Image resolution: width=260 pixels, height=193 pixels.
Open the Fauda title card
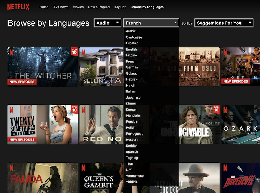click(43, 178)
